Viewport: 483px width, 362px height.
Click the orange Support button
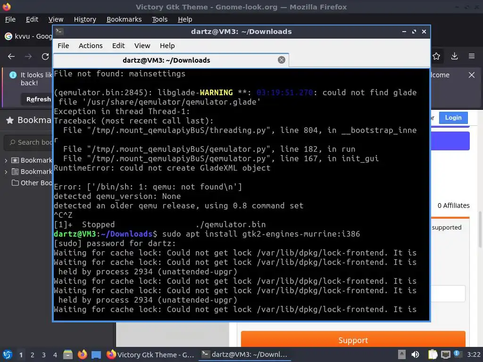(x=353, y=339)
